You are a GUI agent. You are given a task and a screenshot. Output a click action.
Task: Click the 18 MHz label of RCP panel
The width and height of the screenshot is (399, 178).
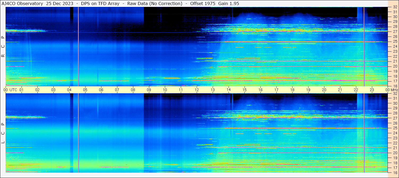(395, 76)
